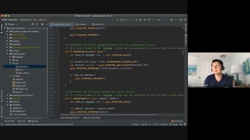Open the Project tool window side tab
Screen dimensions: 250x140
2,28
